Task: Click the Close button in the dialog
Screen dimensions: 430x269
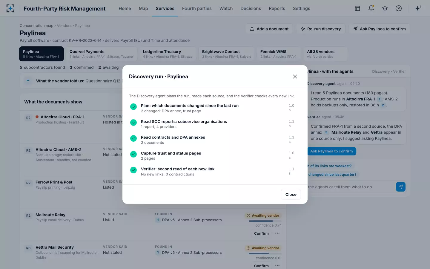Action: point(291,195)
